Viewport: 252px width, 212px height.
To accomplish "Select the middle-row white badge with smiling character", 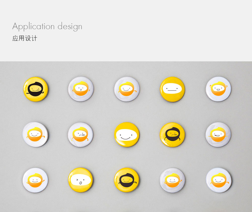I will click(35, 134).
